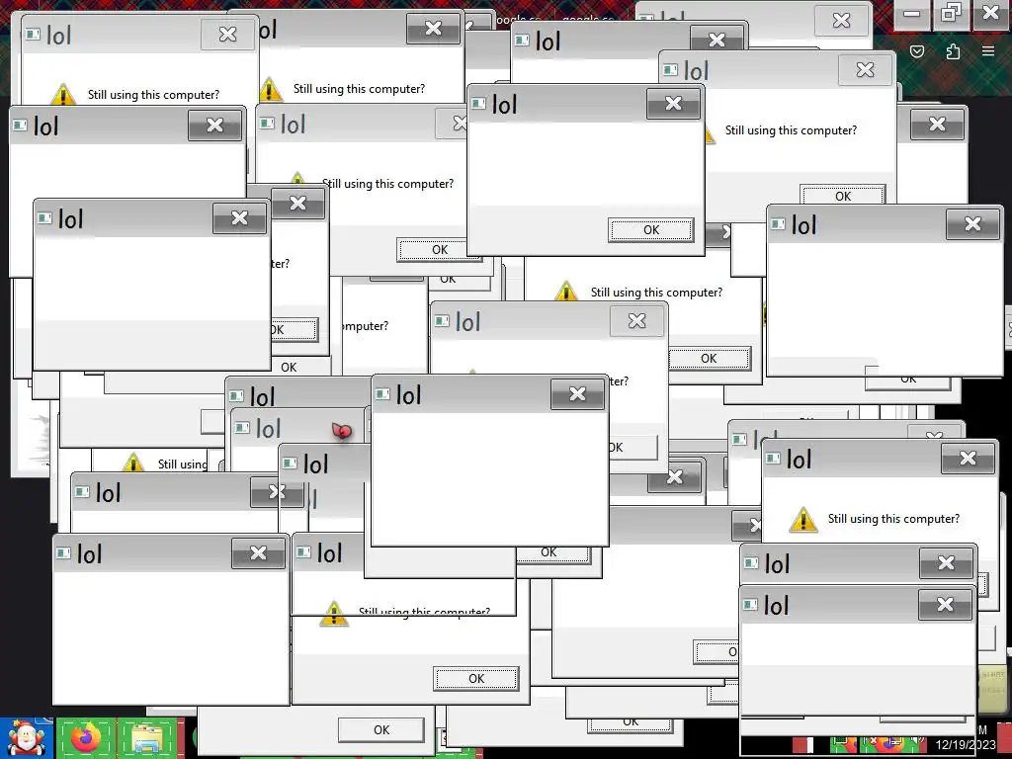Restore down the Firefox browser window

[951, 14]
